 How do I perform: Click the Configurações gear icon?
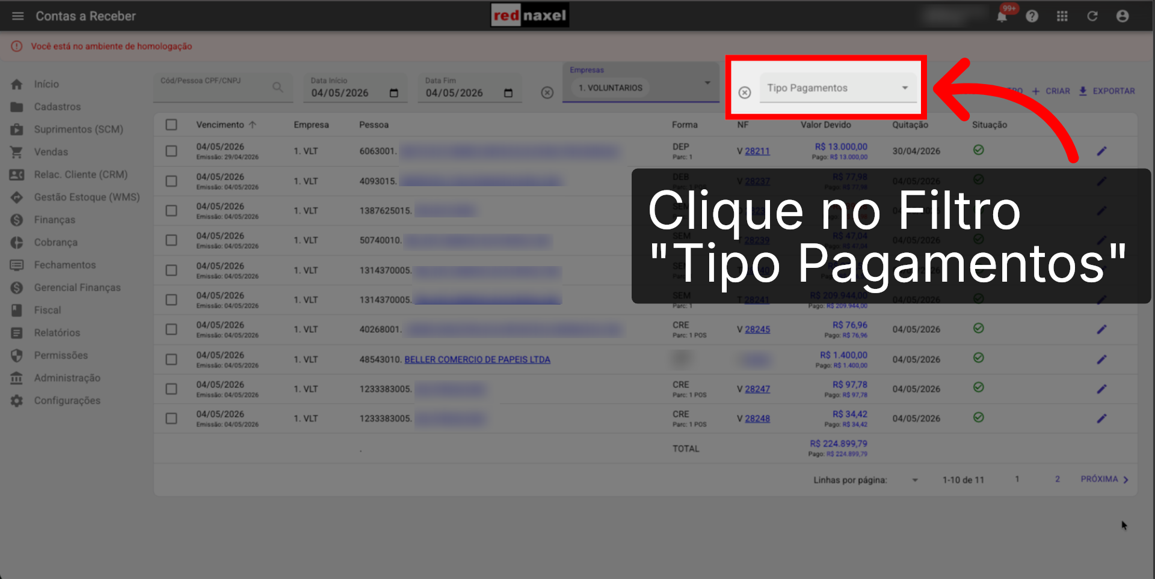click(x=17, y=401)
